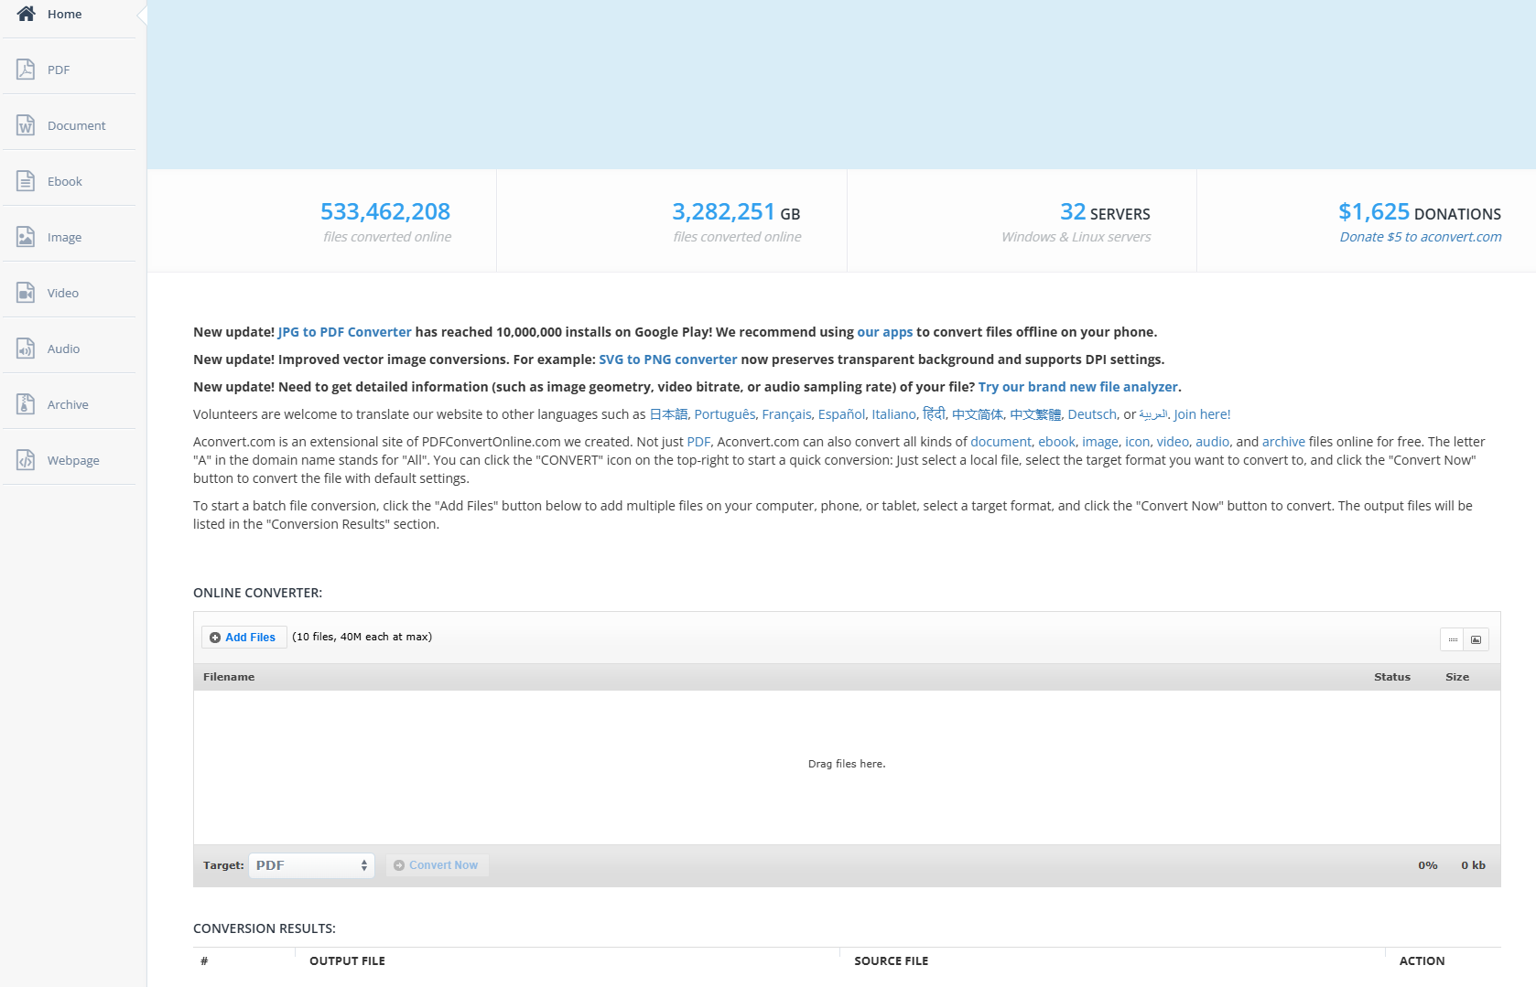Click the Home house icon in sidebar
The width and height of the screenshot is (1536, 987).
coord(26,14)
